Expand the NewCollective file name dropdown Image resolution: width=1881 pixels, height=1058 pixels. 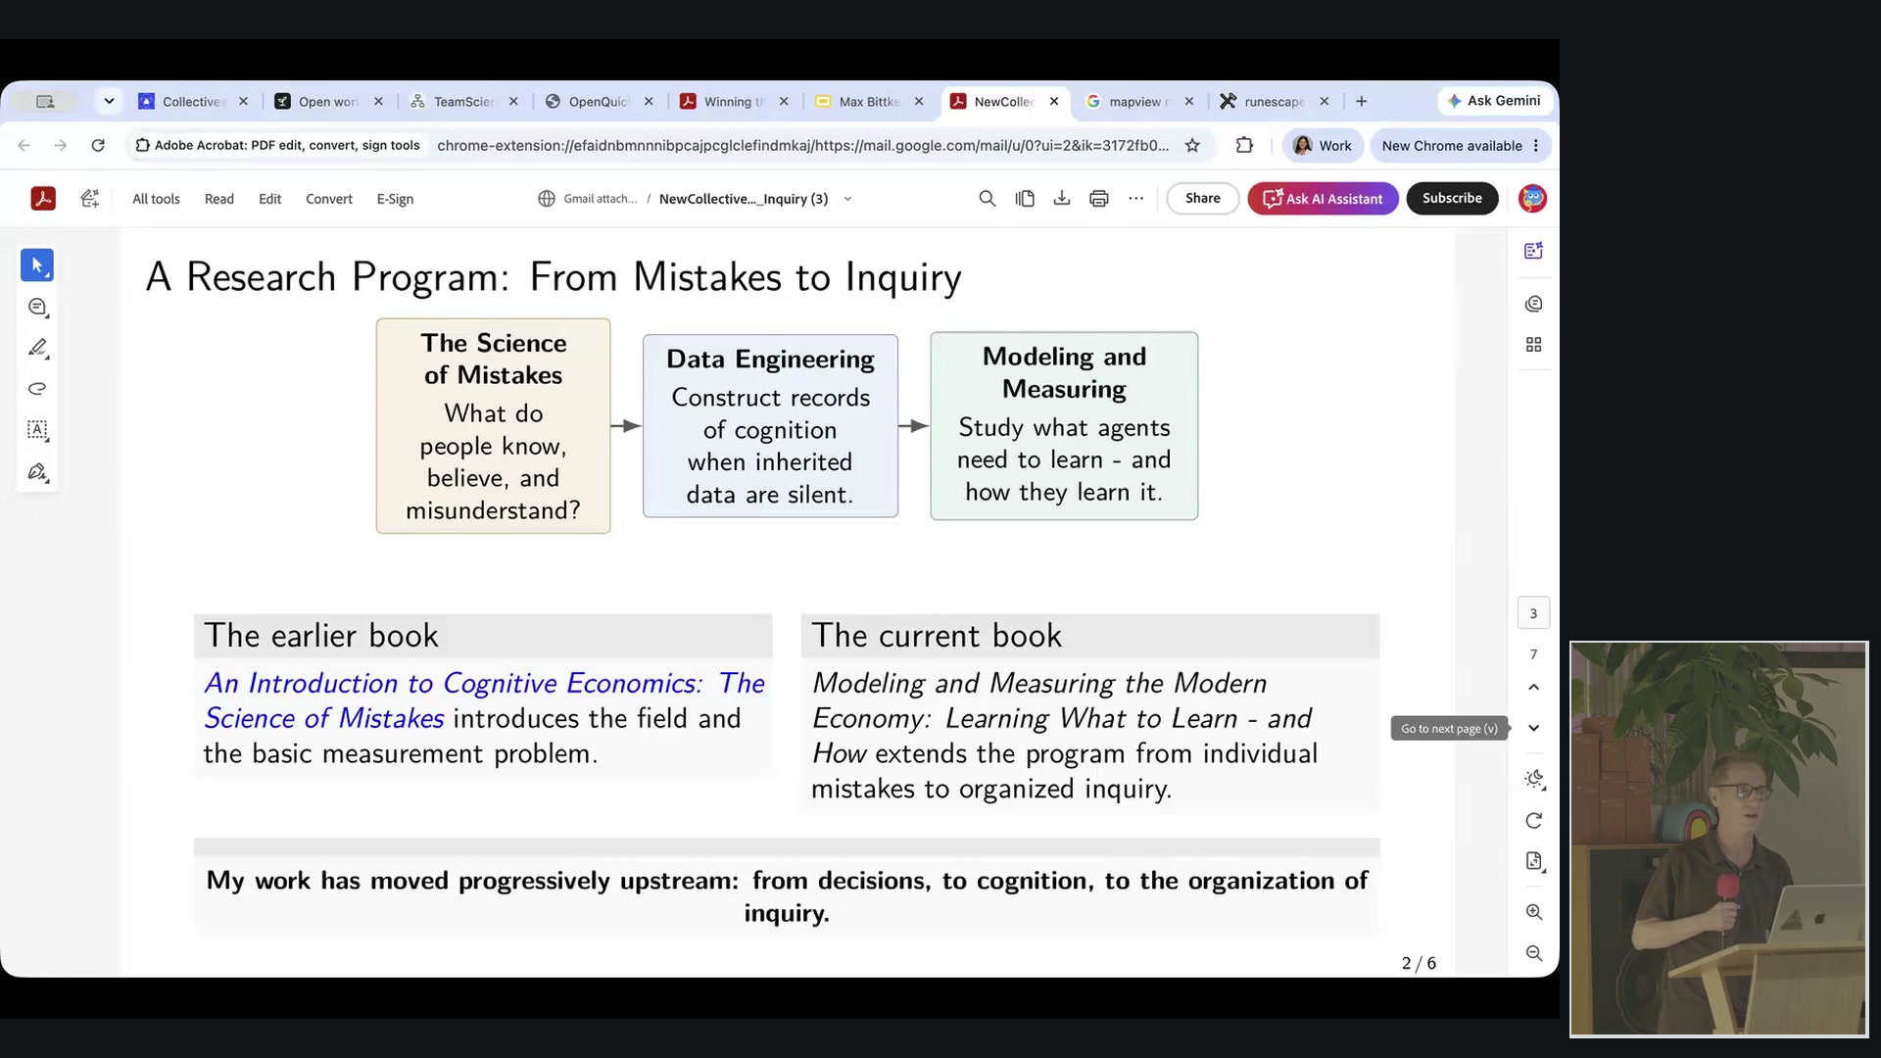coord(847,199)
